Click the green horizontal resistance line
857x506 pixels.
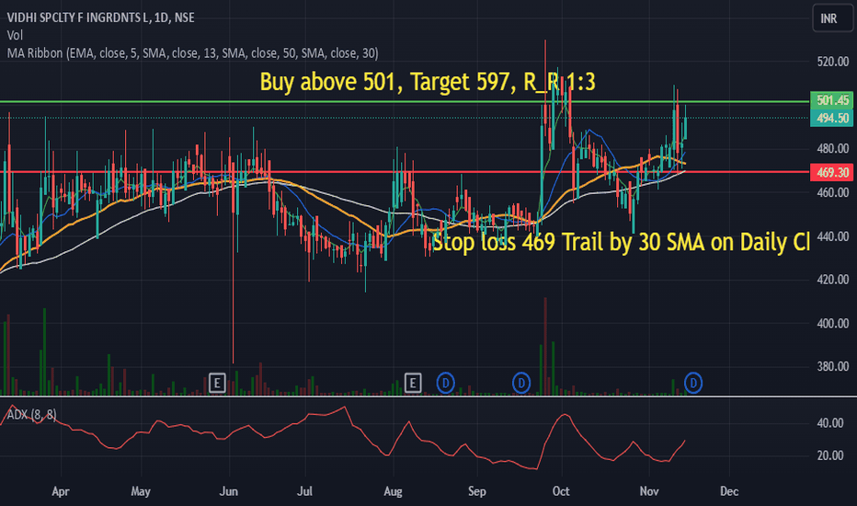pyautogui.click(x=405, y=102)
